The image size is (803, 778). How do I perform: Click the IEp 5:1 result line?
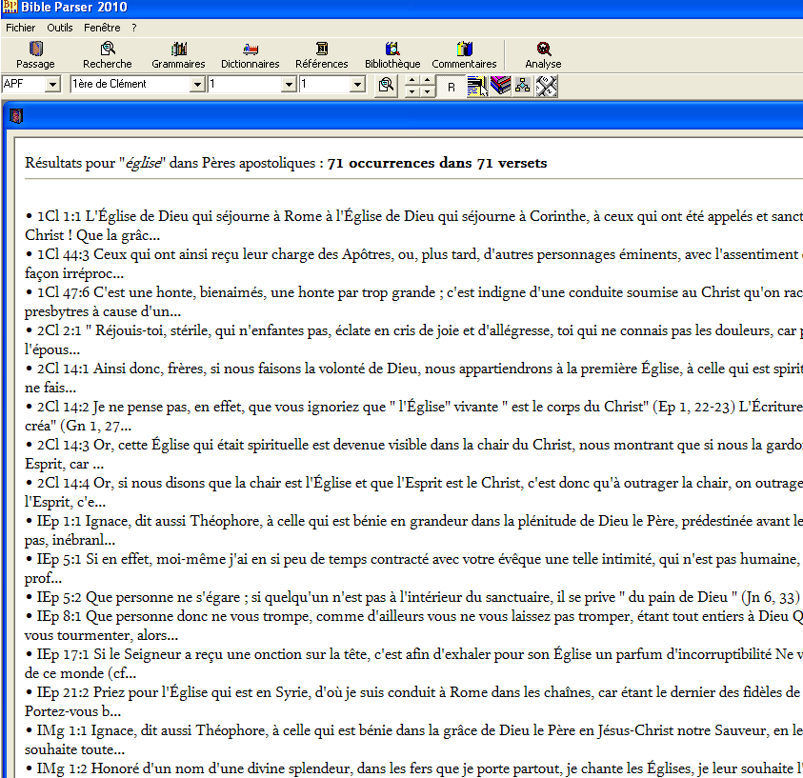[x=413, y=569]
